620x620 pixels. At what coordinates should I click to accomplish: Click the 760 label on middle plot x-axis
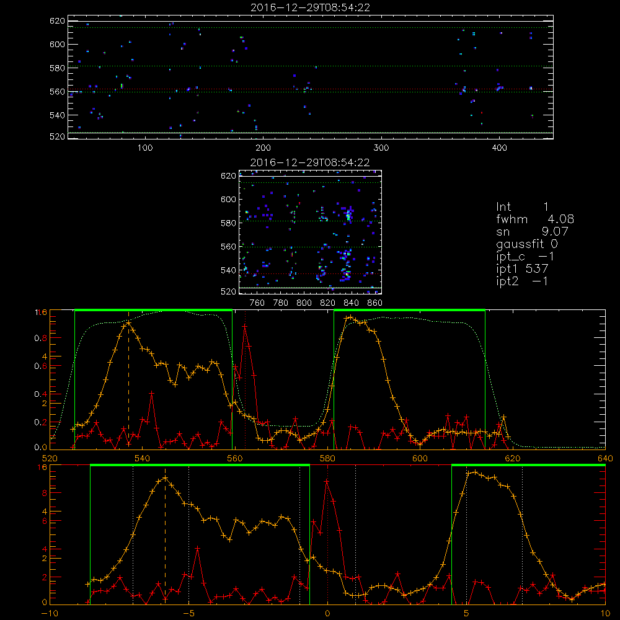click(x=257, y=303)
